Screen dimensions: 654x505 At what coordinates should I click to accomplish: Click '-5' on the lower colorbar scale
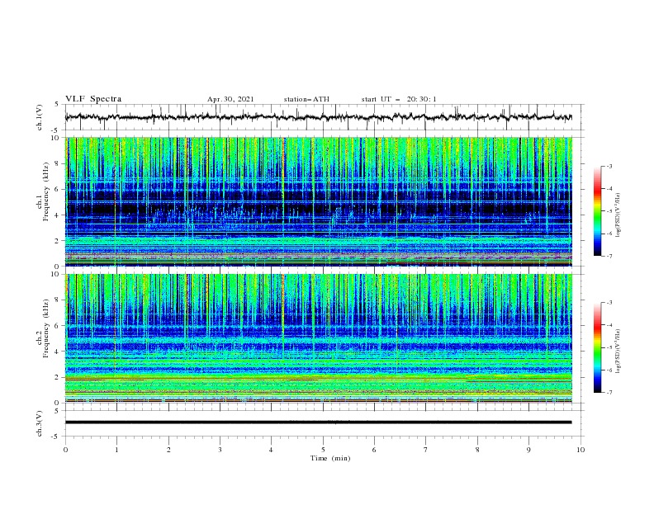(609, 347)
